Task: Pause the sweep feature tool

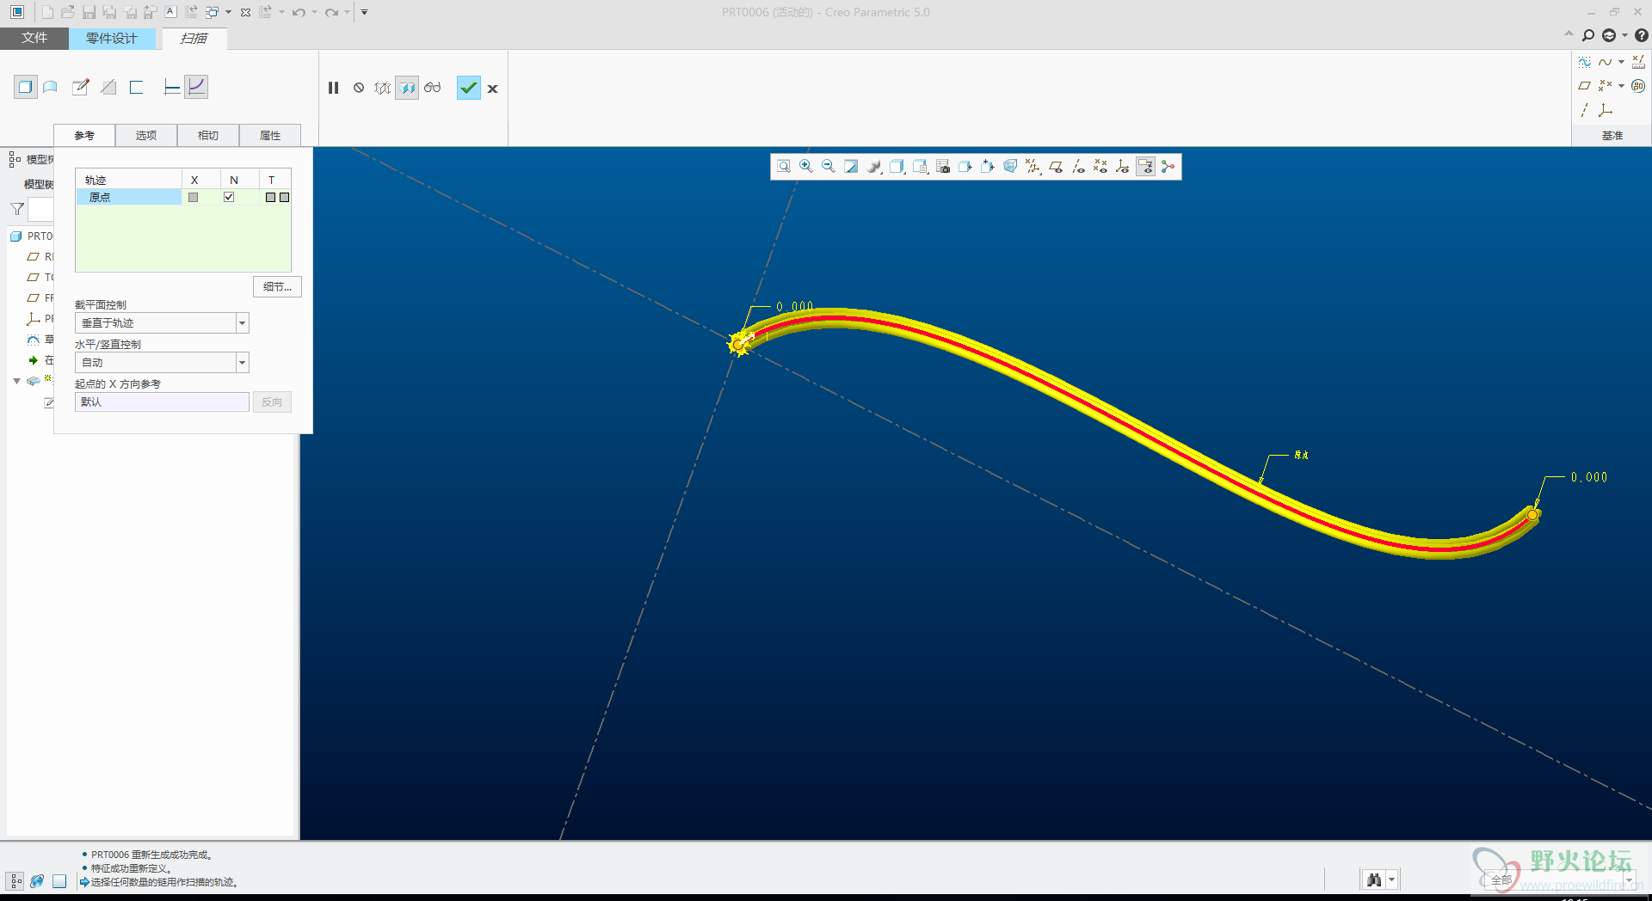Action: tap(334, 88)
